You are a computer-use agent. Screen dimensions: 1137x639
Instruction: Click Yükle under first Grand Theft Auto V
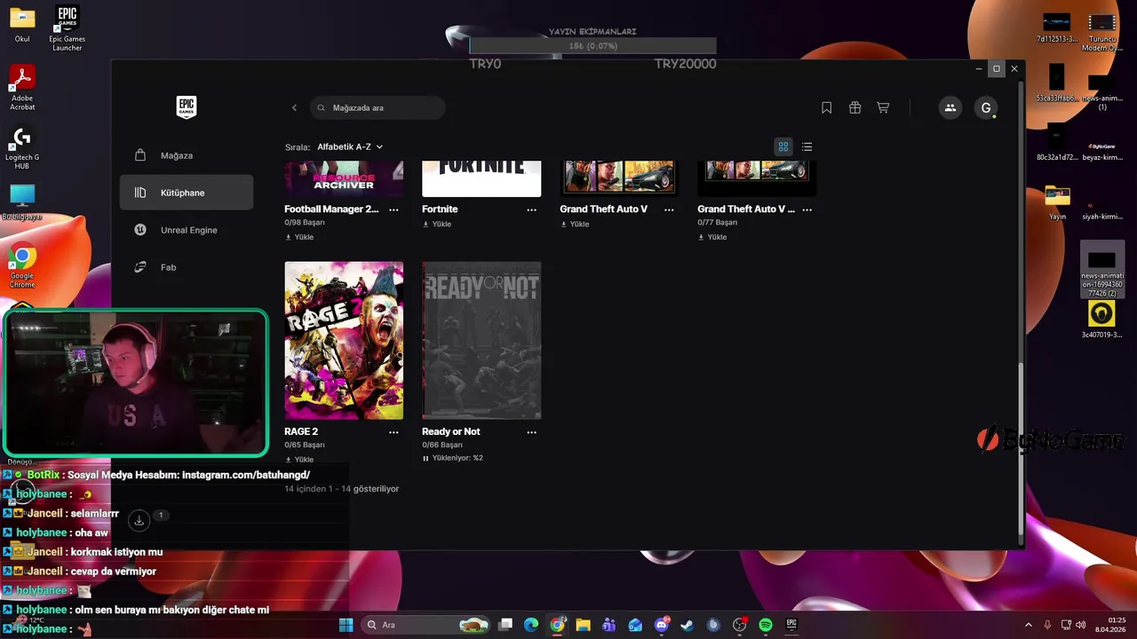[x=575, y=224]
